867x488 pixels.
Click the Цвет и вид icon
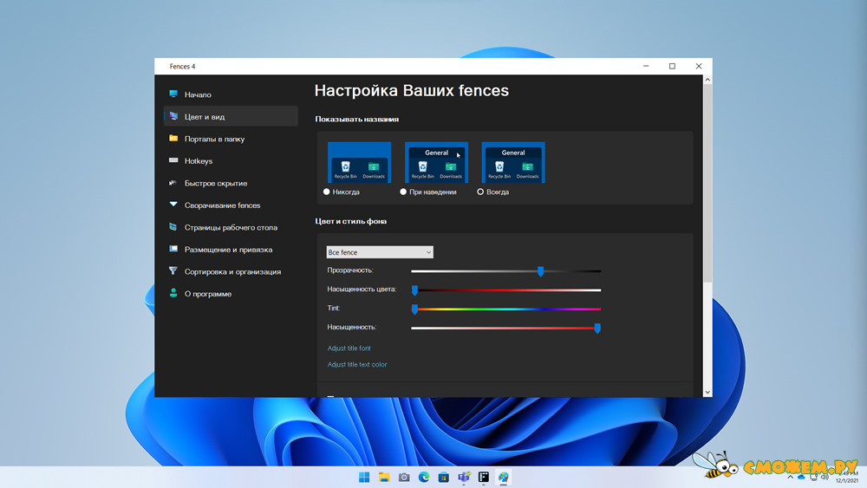pyautogui.click(x=173, y=116)
